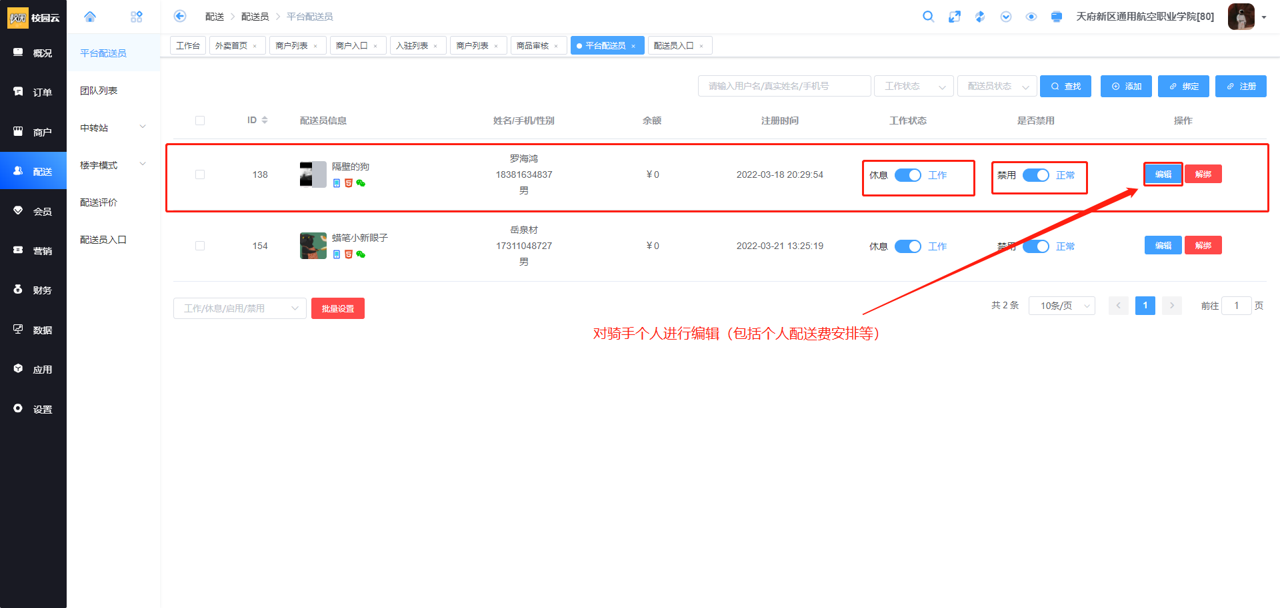This screenshot has width=1280, height=608.
Task: Open 数据 data in main sidebar
Action: (33, 330)
